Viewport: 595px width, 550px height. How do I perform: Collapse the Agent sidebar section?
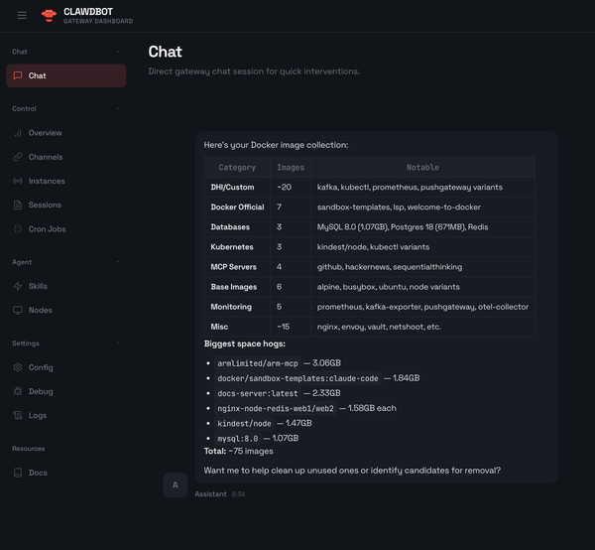117,262
